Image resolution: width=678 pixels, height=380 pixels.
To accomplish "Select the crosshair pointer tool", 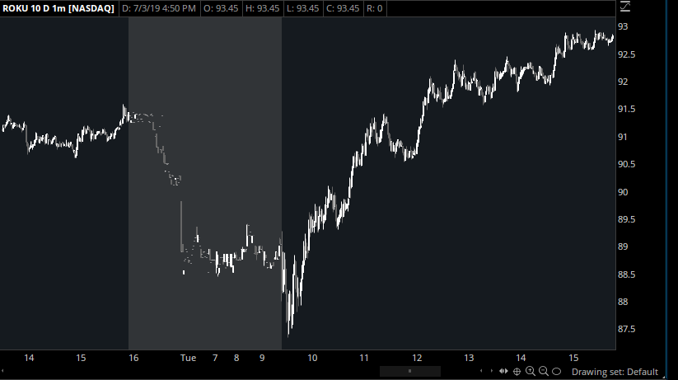I will coord(517,371).
